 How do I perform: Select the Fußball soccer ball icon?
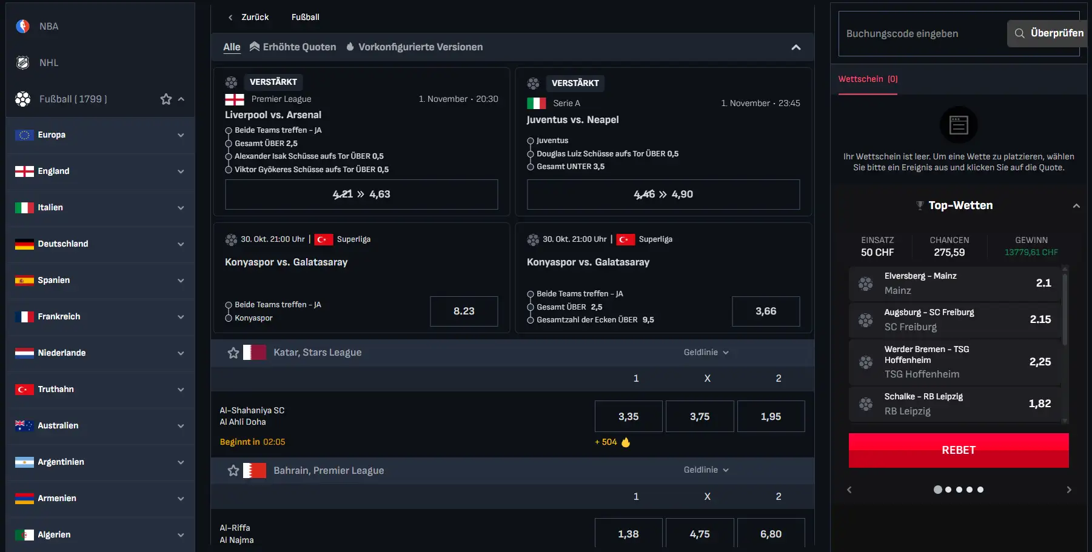(x=22, y=99)
